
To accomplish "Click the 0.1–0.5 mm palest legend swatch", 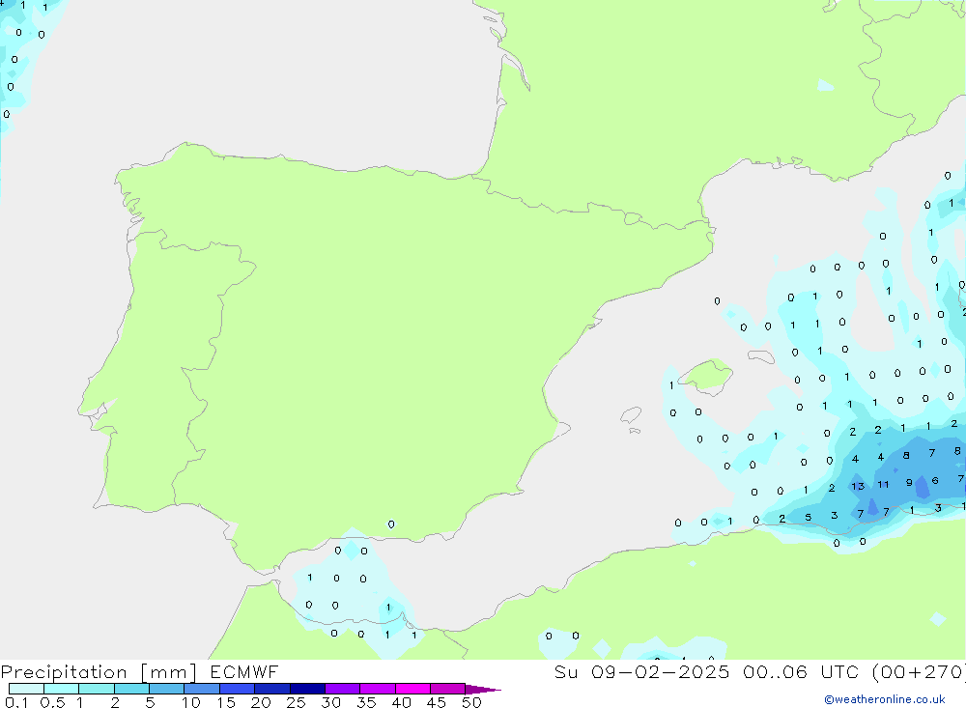I will pos(26,689).
